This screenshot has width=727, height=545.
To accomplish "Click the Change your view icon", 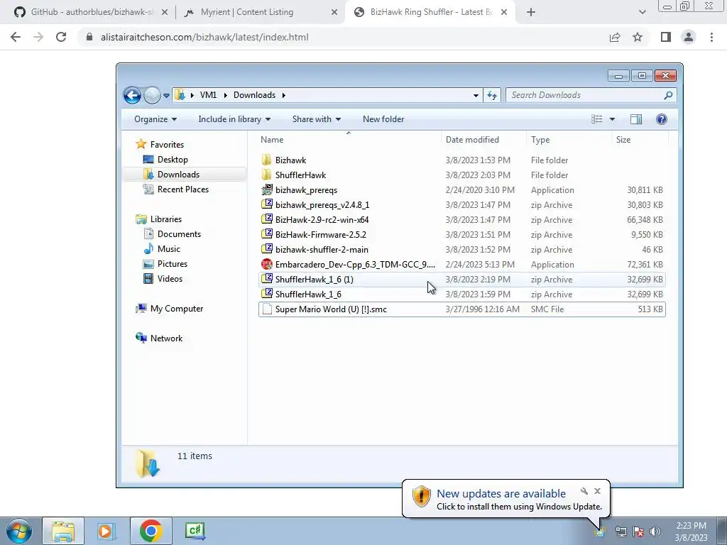I will [x=596, y=119].
